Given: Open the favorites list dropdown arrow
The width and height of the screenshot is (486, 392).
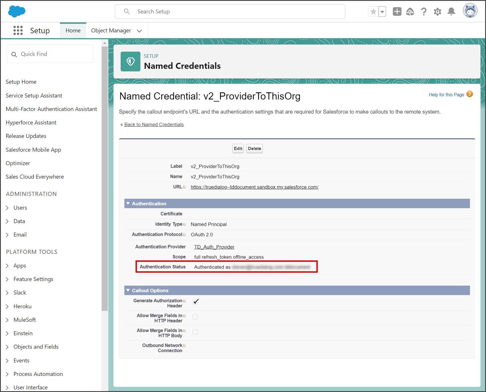Looking at the screenshot, I should (x=382, y=12).
